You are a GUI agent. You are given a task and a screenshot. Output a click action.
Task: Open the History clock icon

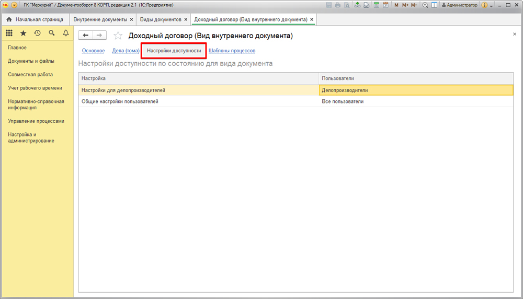pyautogui.click(x=37, y=33)
